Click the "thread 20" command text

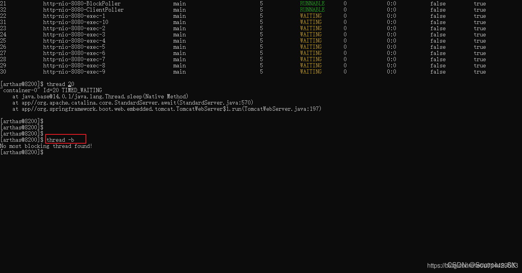click(60, 84)
